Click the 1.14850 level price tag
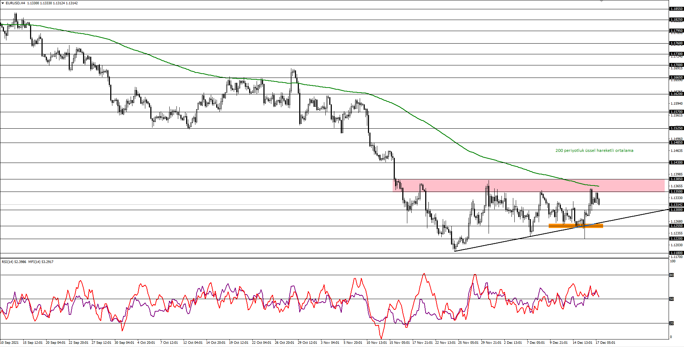 (x=676, y=143)
